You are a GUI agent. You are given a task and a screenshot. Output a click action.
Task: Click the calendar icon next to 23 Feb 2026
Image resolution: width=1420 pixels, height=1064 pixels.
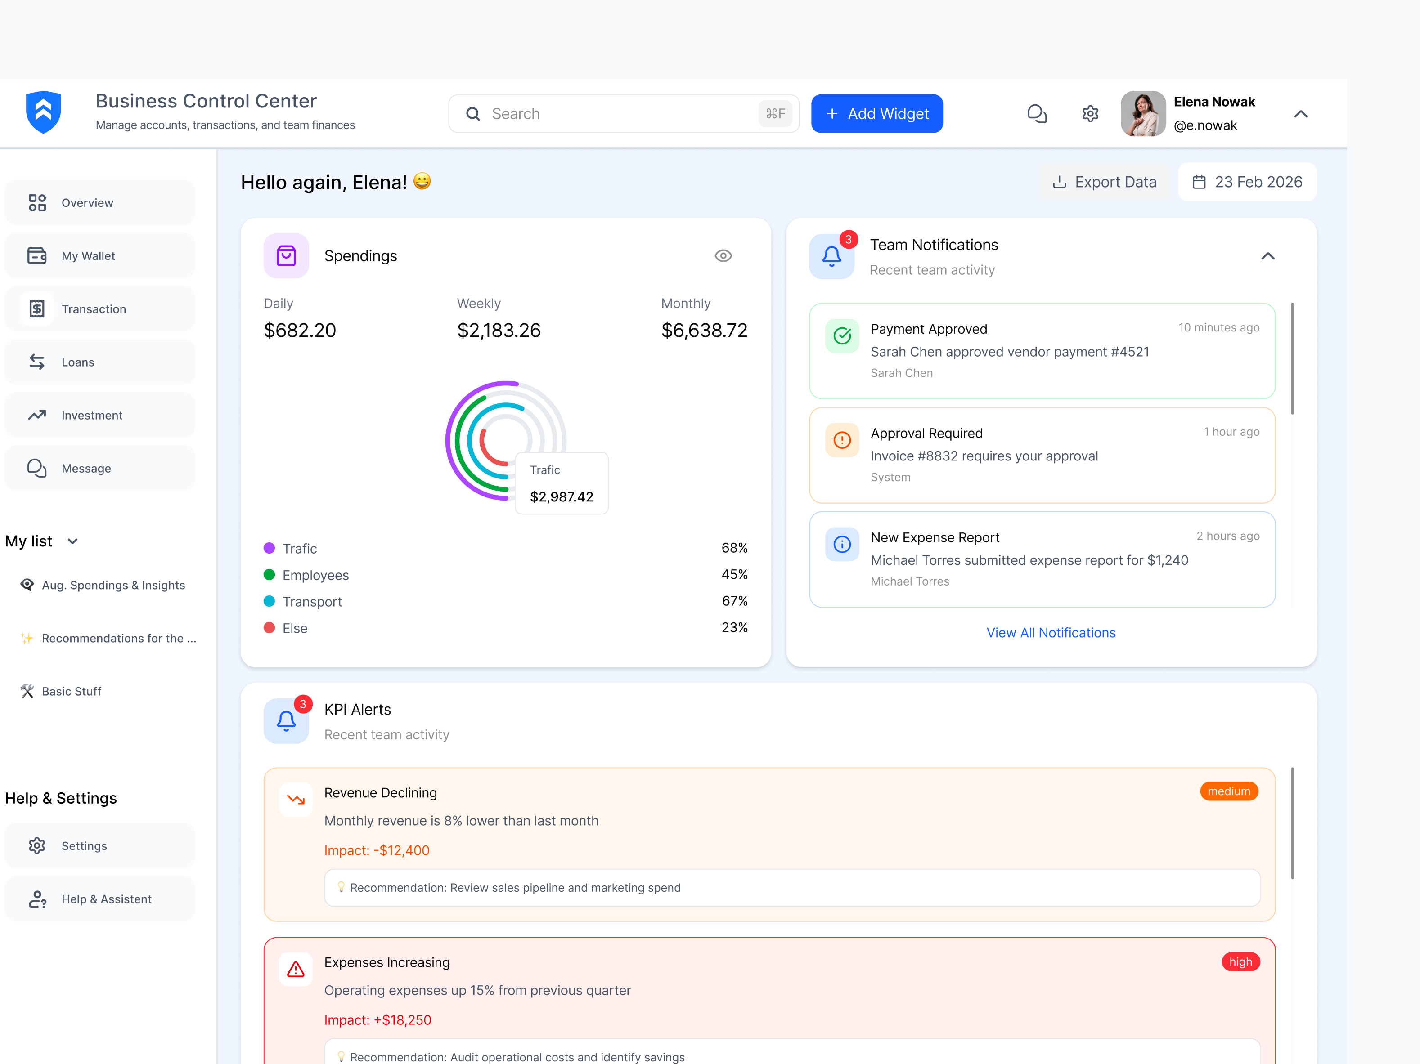[1199, 182]
